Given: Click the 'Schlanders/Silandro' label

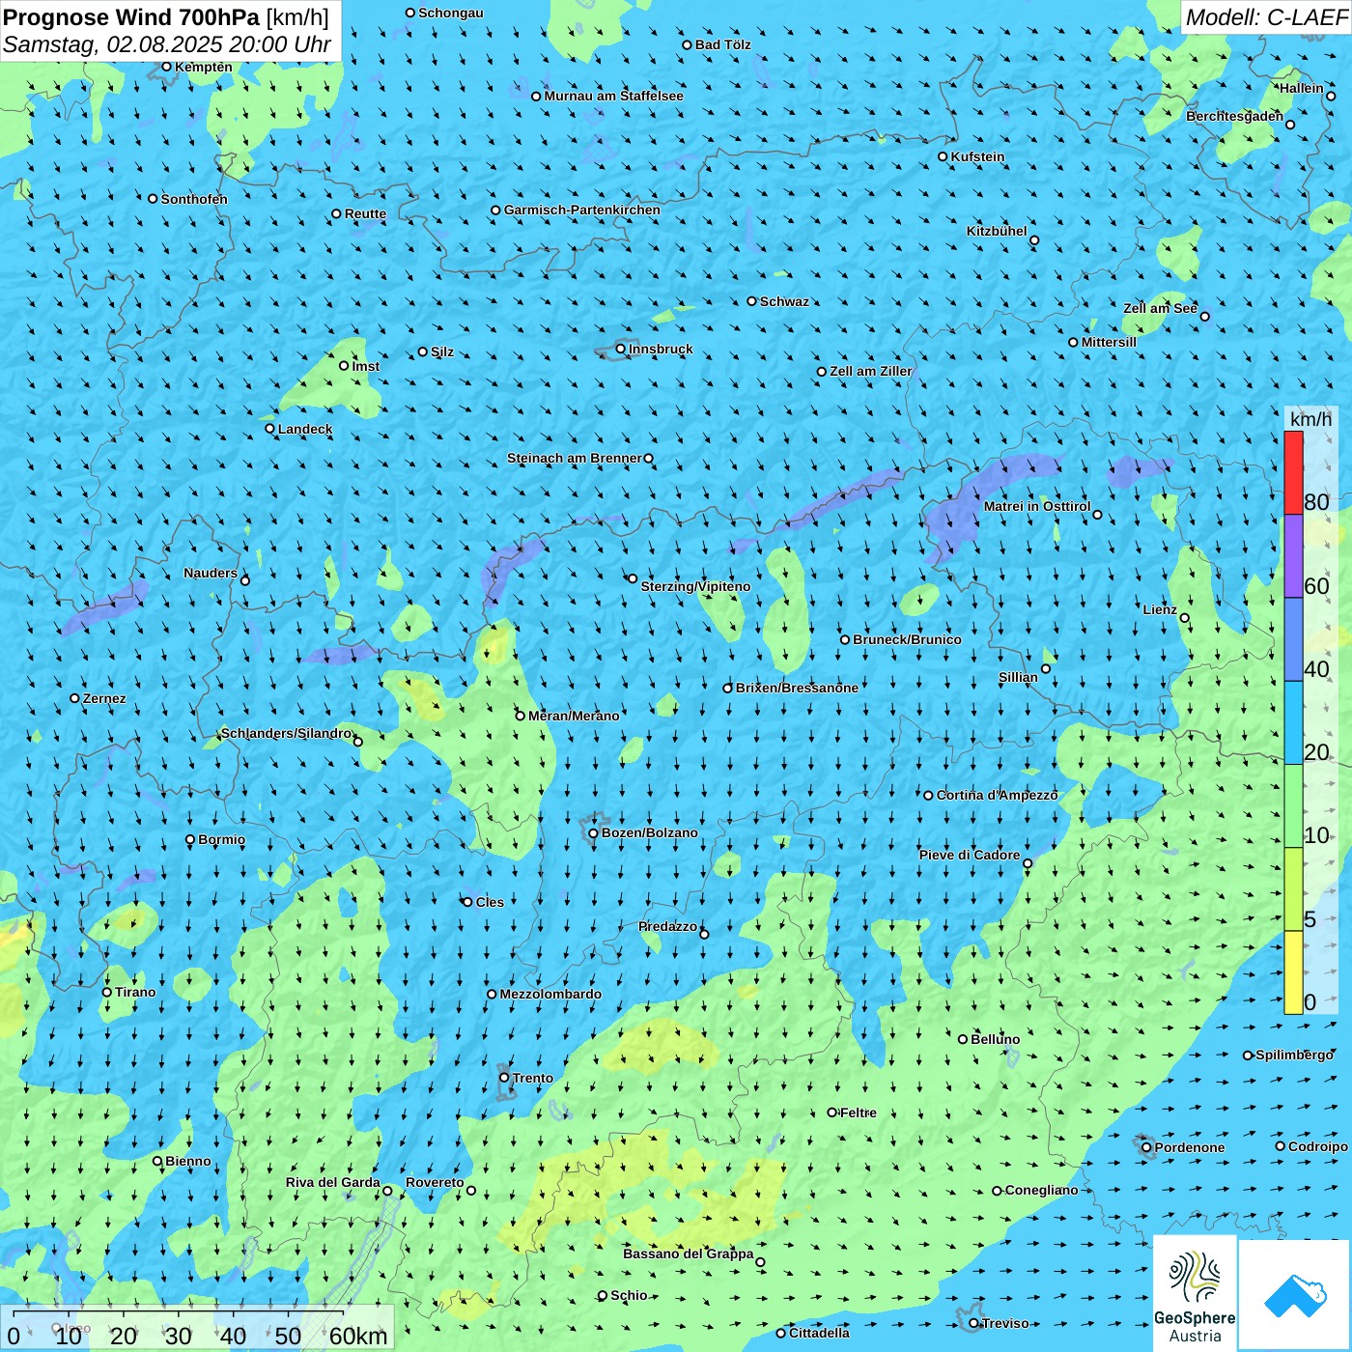Looking at the screenshot, I should click(287, 733).
